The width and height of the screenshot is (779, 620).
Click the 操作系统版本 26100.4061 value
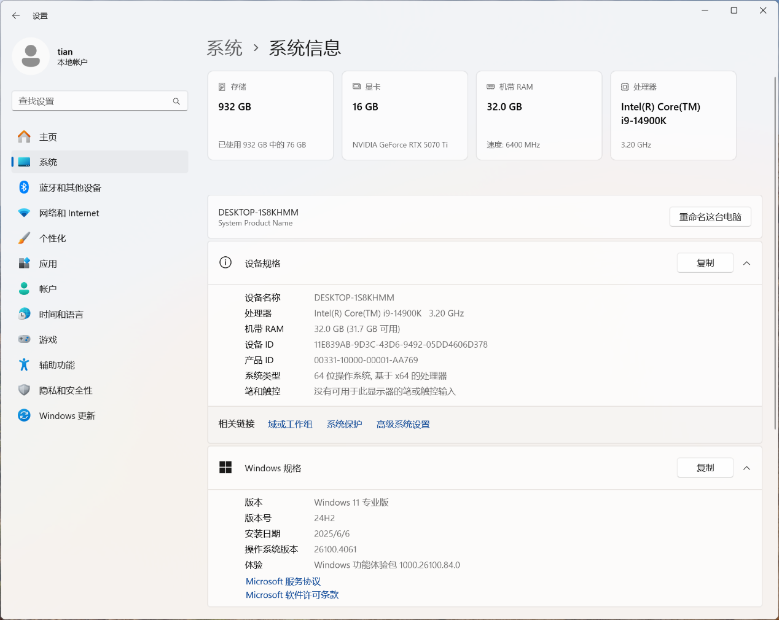pos(335,549)
